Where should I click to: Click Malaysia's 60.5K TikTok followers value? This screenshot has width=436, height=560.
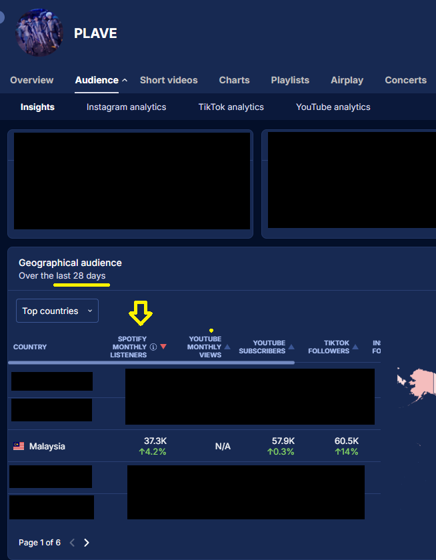point(347,441)
